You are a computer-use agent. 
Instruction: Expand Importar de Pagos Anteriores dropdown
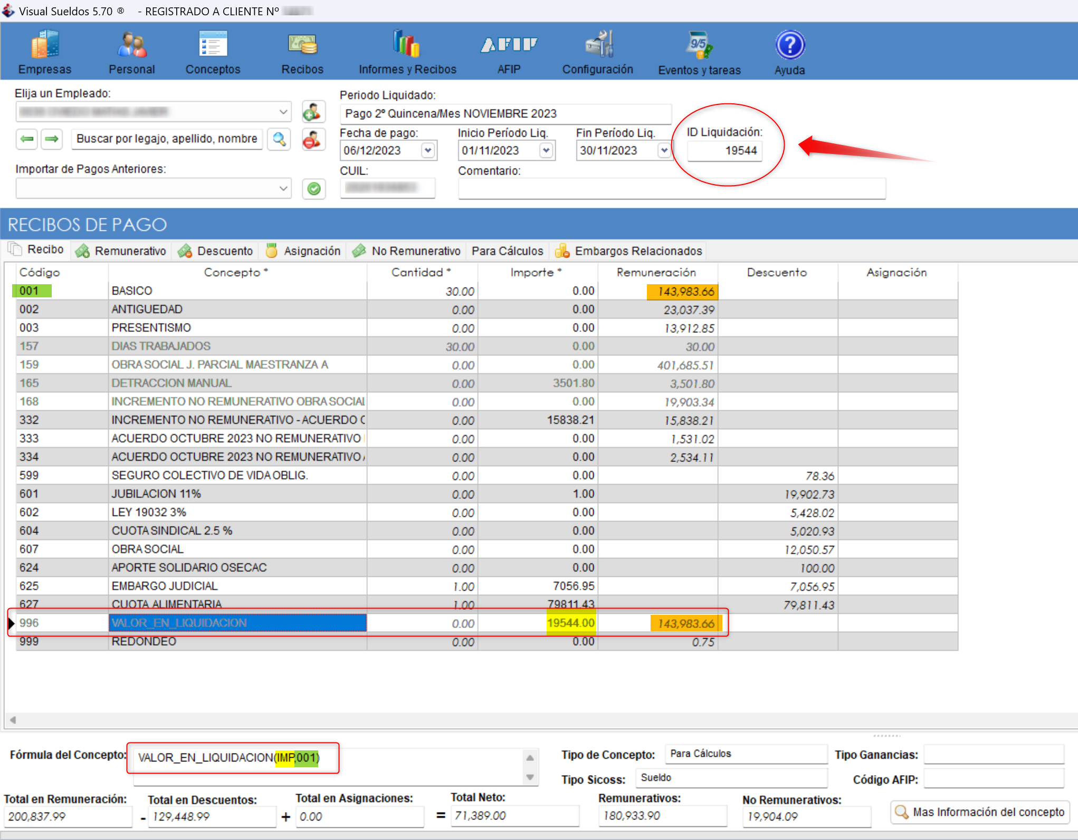coord(283,188)
